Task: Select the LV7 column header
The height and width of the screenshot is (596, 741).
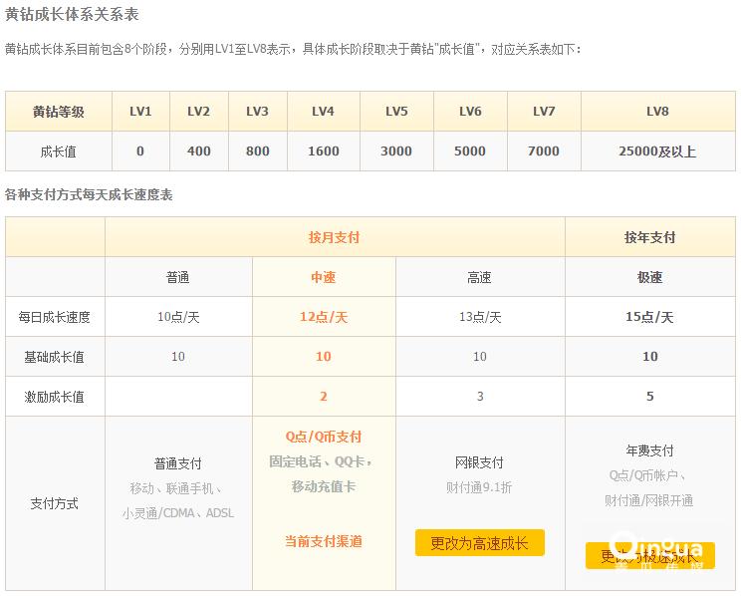Action: click(544, 112)
